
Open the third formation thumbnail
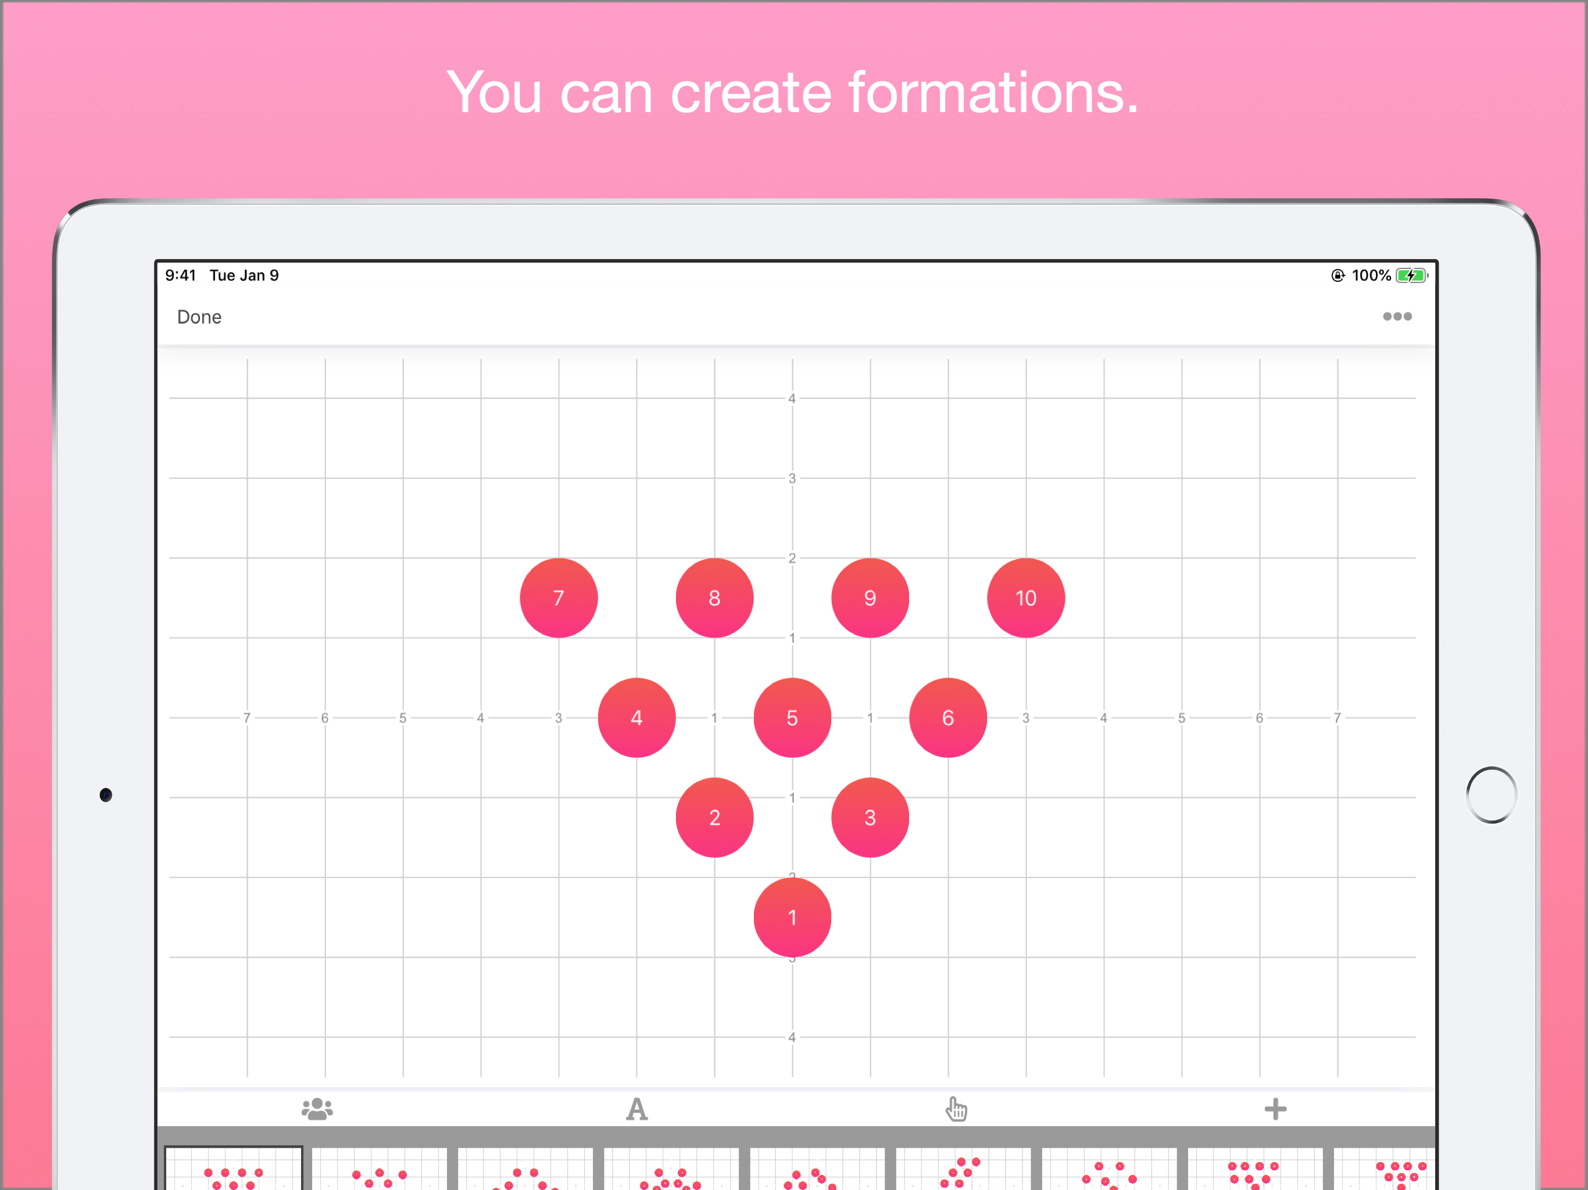525,1169
